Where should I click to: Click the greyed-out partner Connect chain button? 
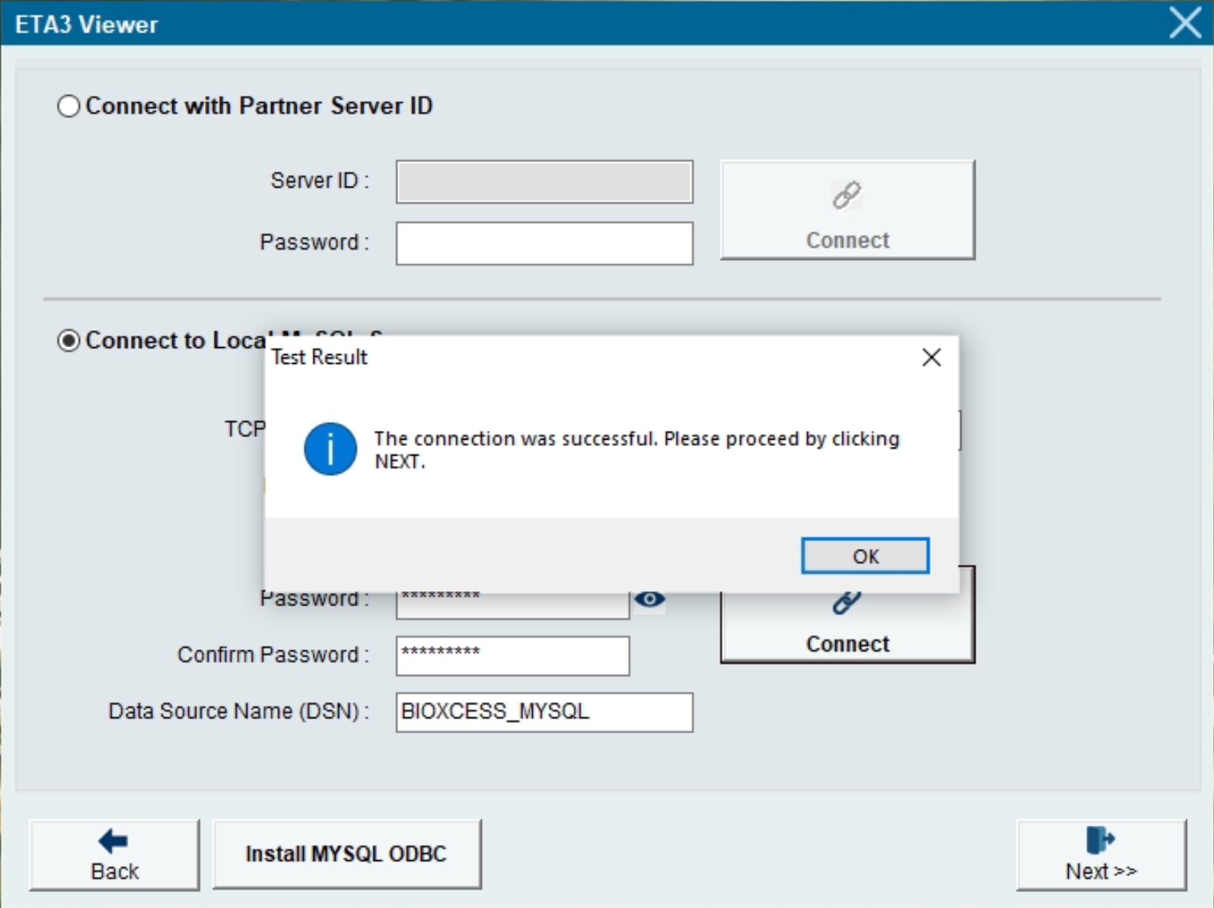847,211
